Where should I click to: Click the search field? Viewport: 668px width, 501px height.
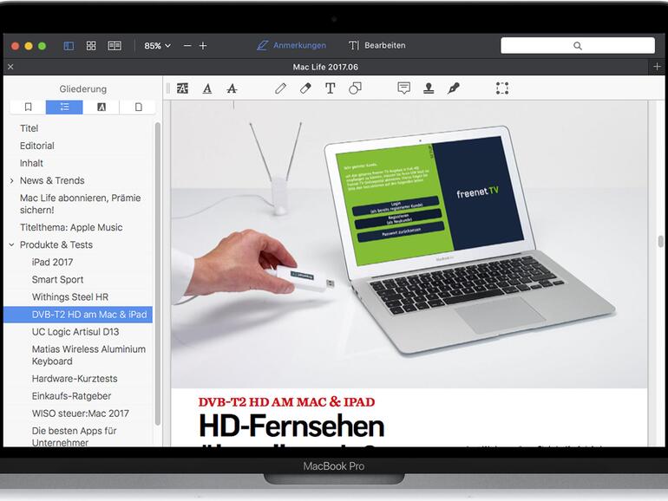click(x=578, y=46)
